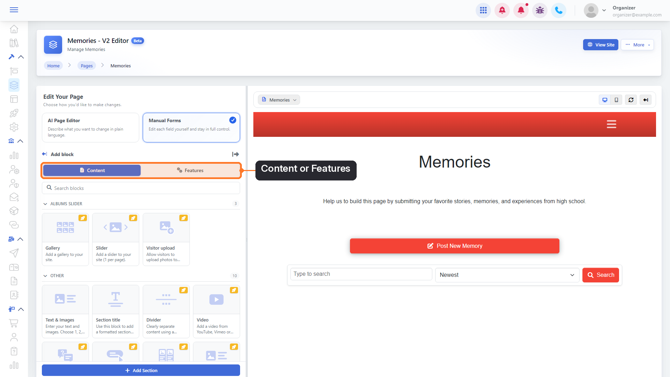
Task: Click the Search blocks field
Action: coord(141,188)
